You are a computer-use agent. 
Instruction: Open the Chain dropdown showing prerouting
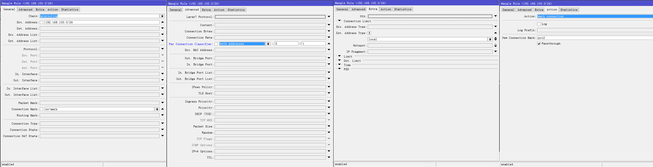(162, 16)
